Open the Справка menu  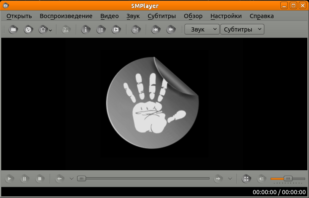tap(262, 16)
